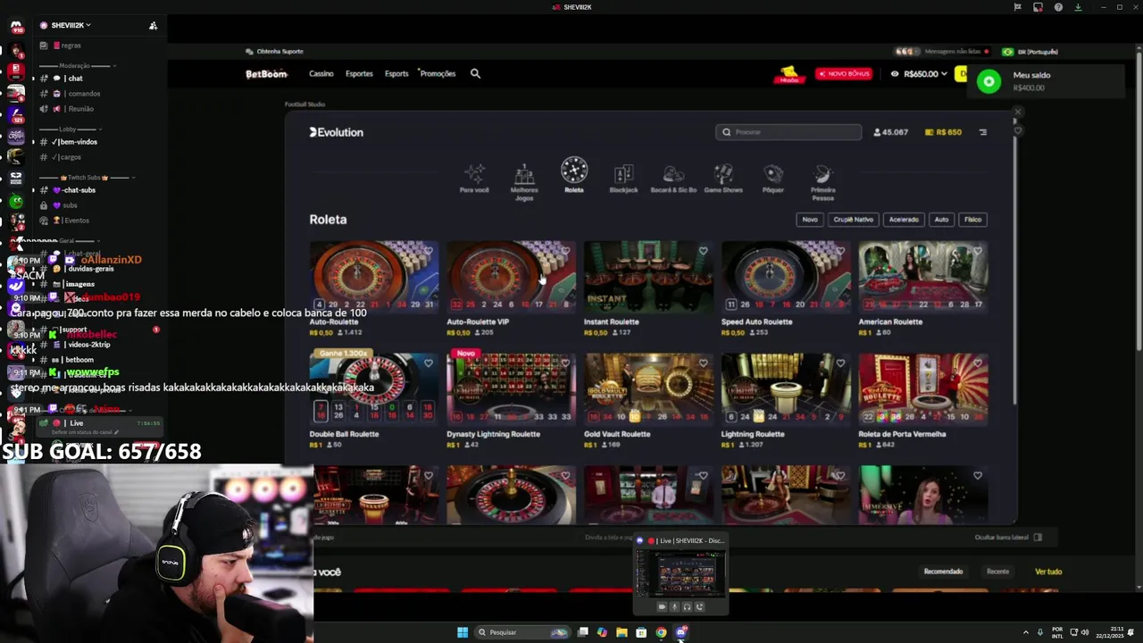This screenshot has height=643, width=1143.
Task: Mute microphone in Discord taskbar preview
Action: click(674, 607)
